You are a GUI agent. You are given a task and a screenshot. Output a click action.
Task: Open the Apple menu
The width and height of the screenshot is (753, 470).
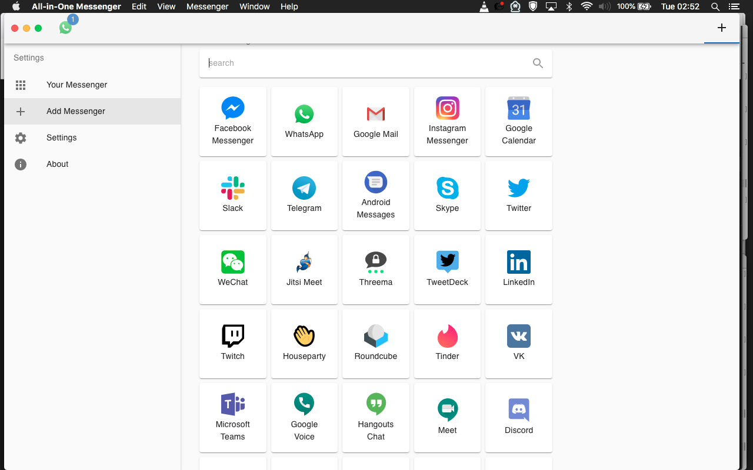click(16, 6)
